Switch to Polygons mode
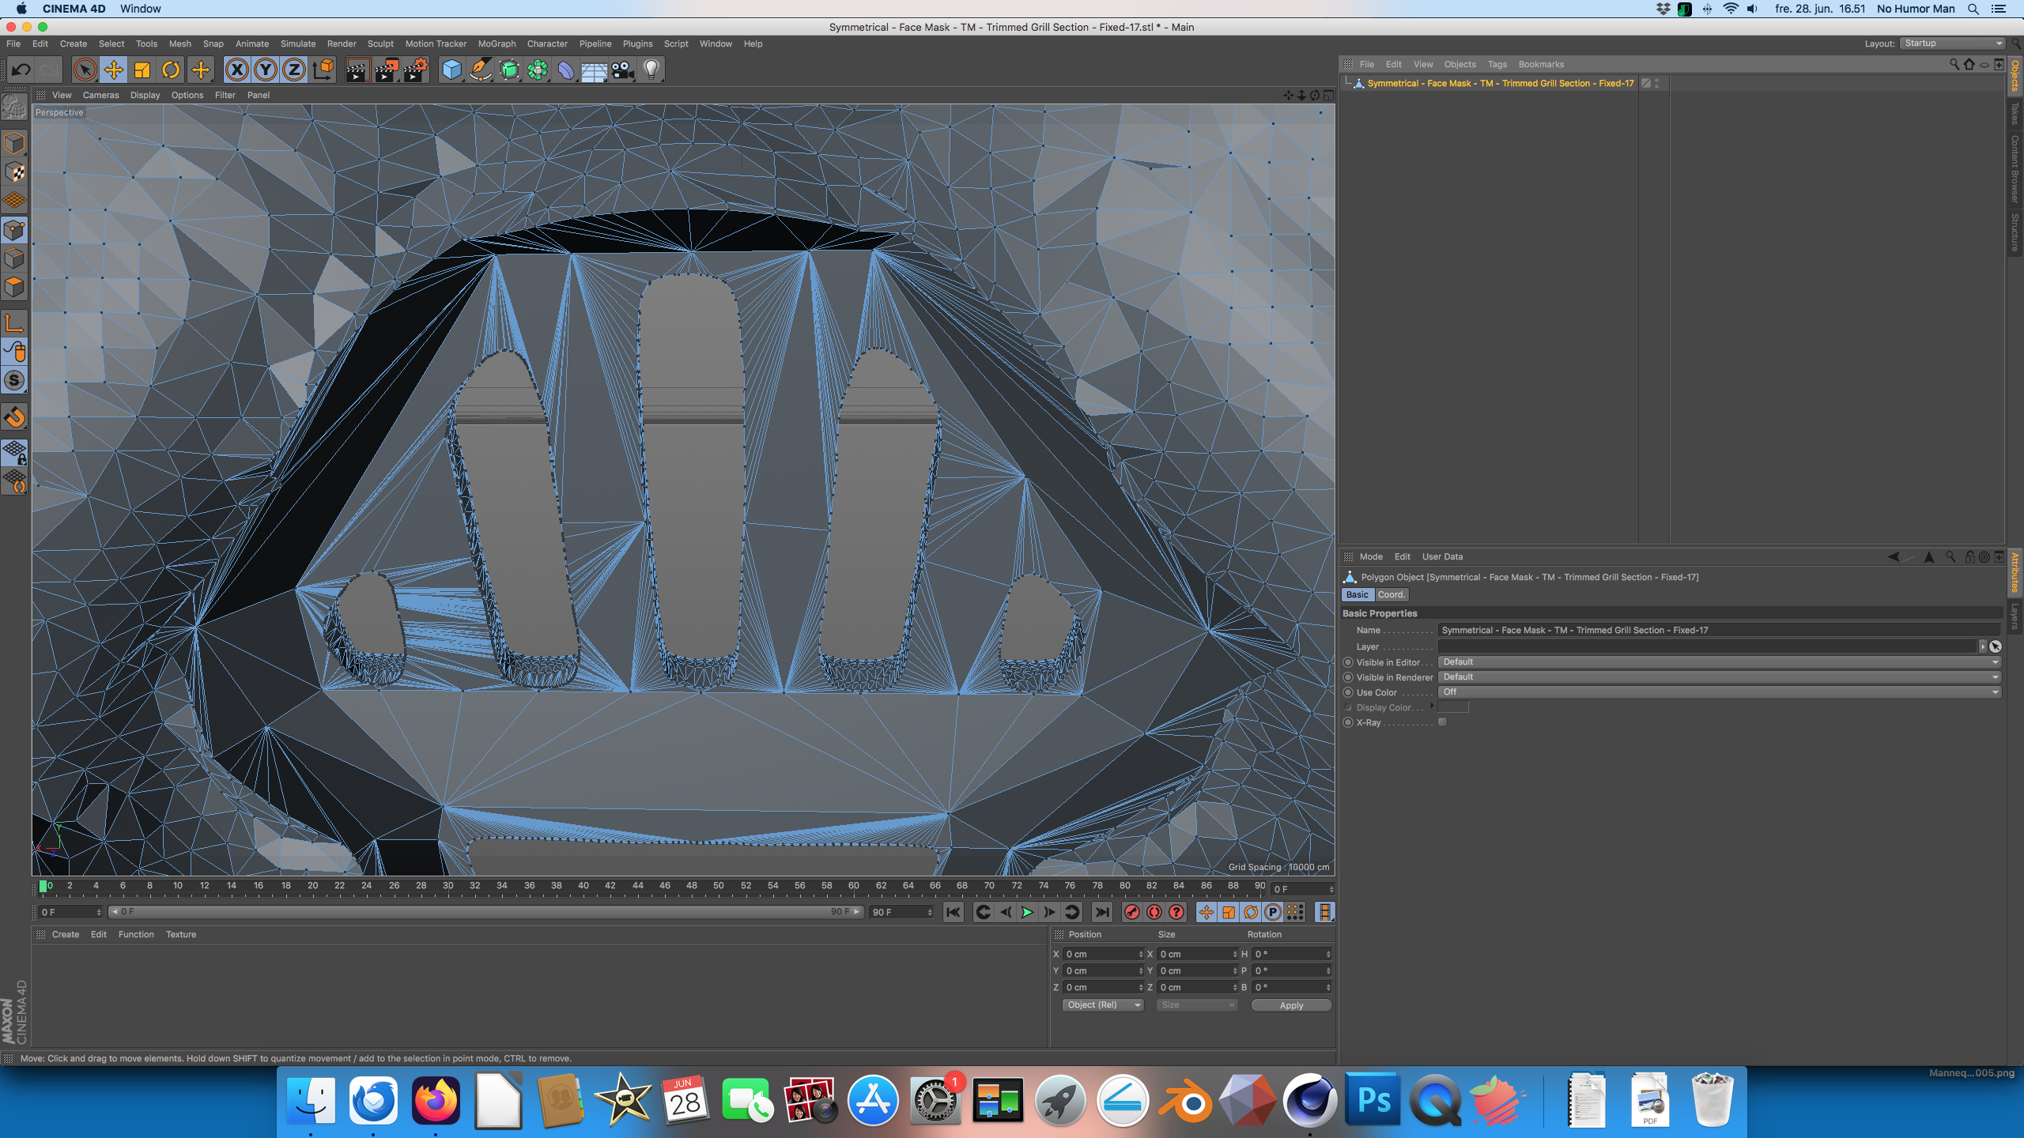Screen dimensions: 2024x1138 [x=14, y=287]
